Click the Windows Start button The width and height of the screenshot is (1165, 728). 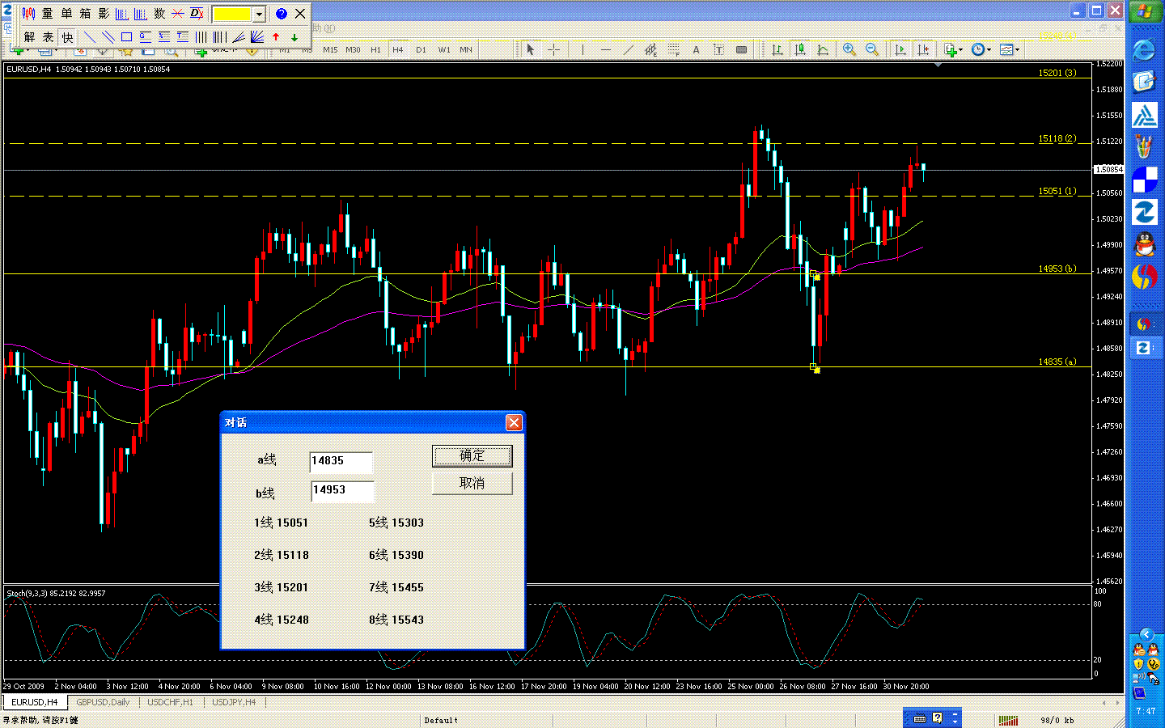(1145, 12)
